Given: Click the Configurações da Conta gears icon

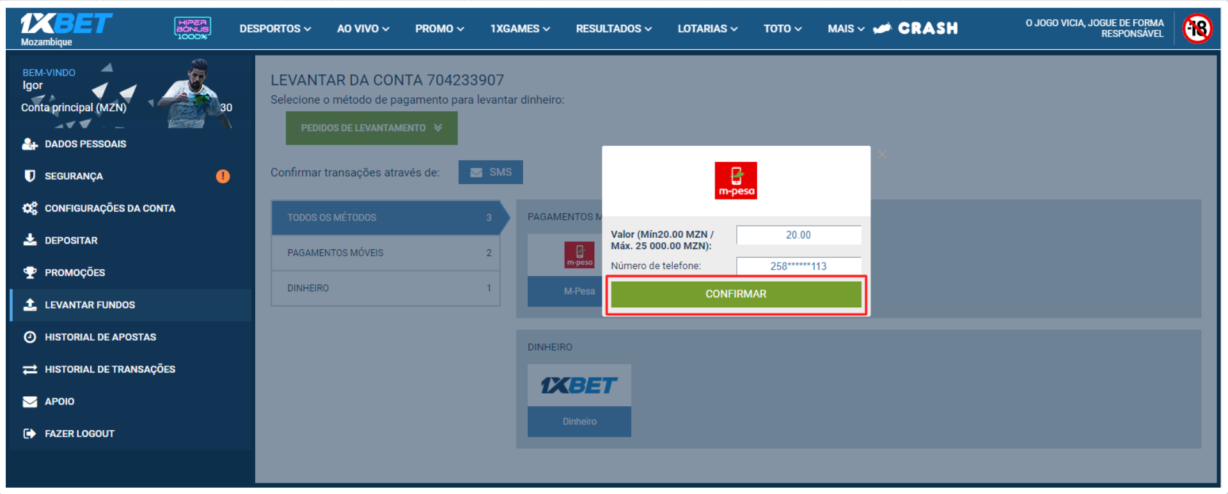Looking at the screenshot, I should [29, 208].
